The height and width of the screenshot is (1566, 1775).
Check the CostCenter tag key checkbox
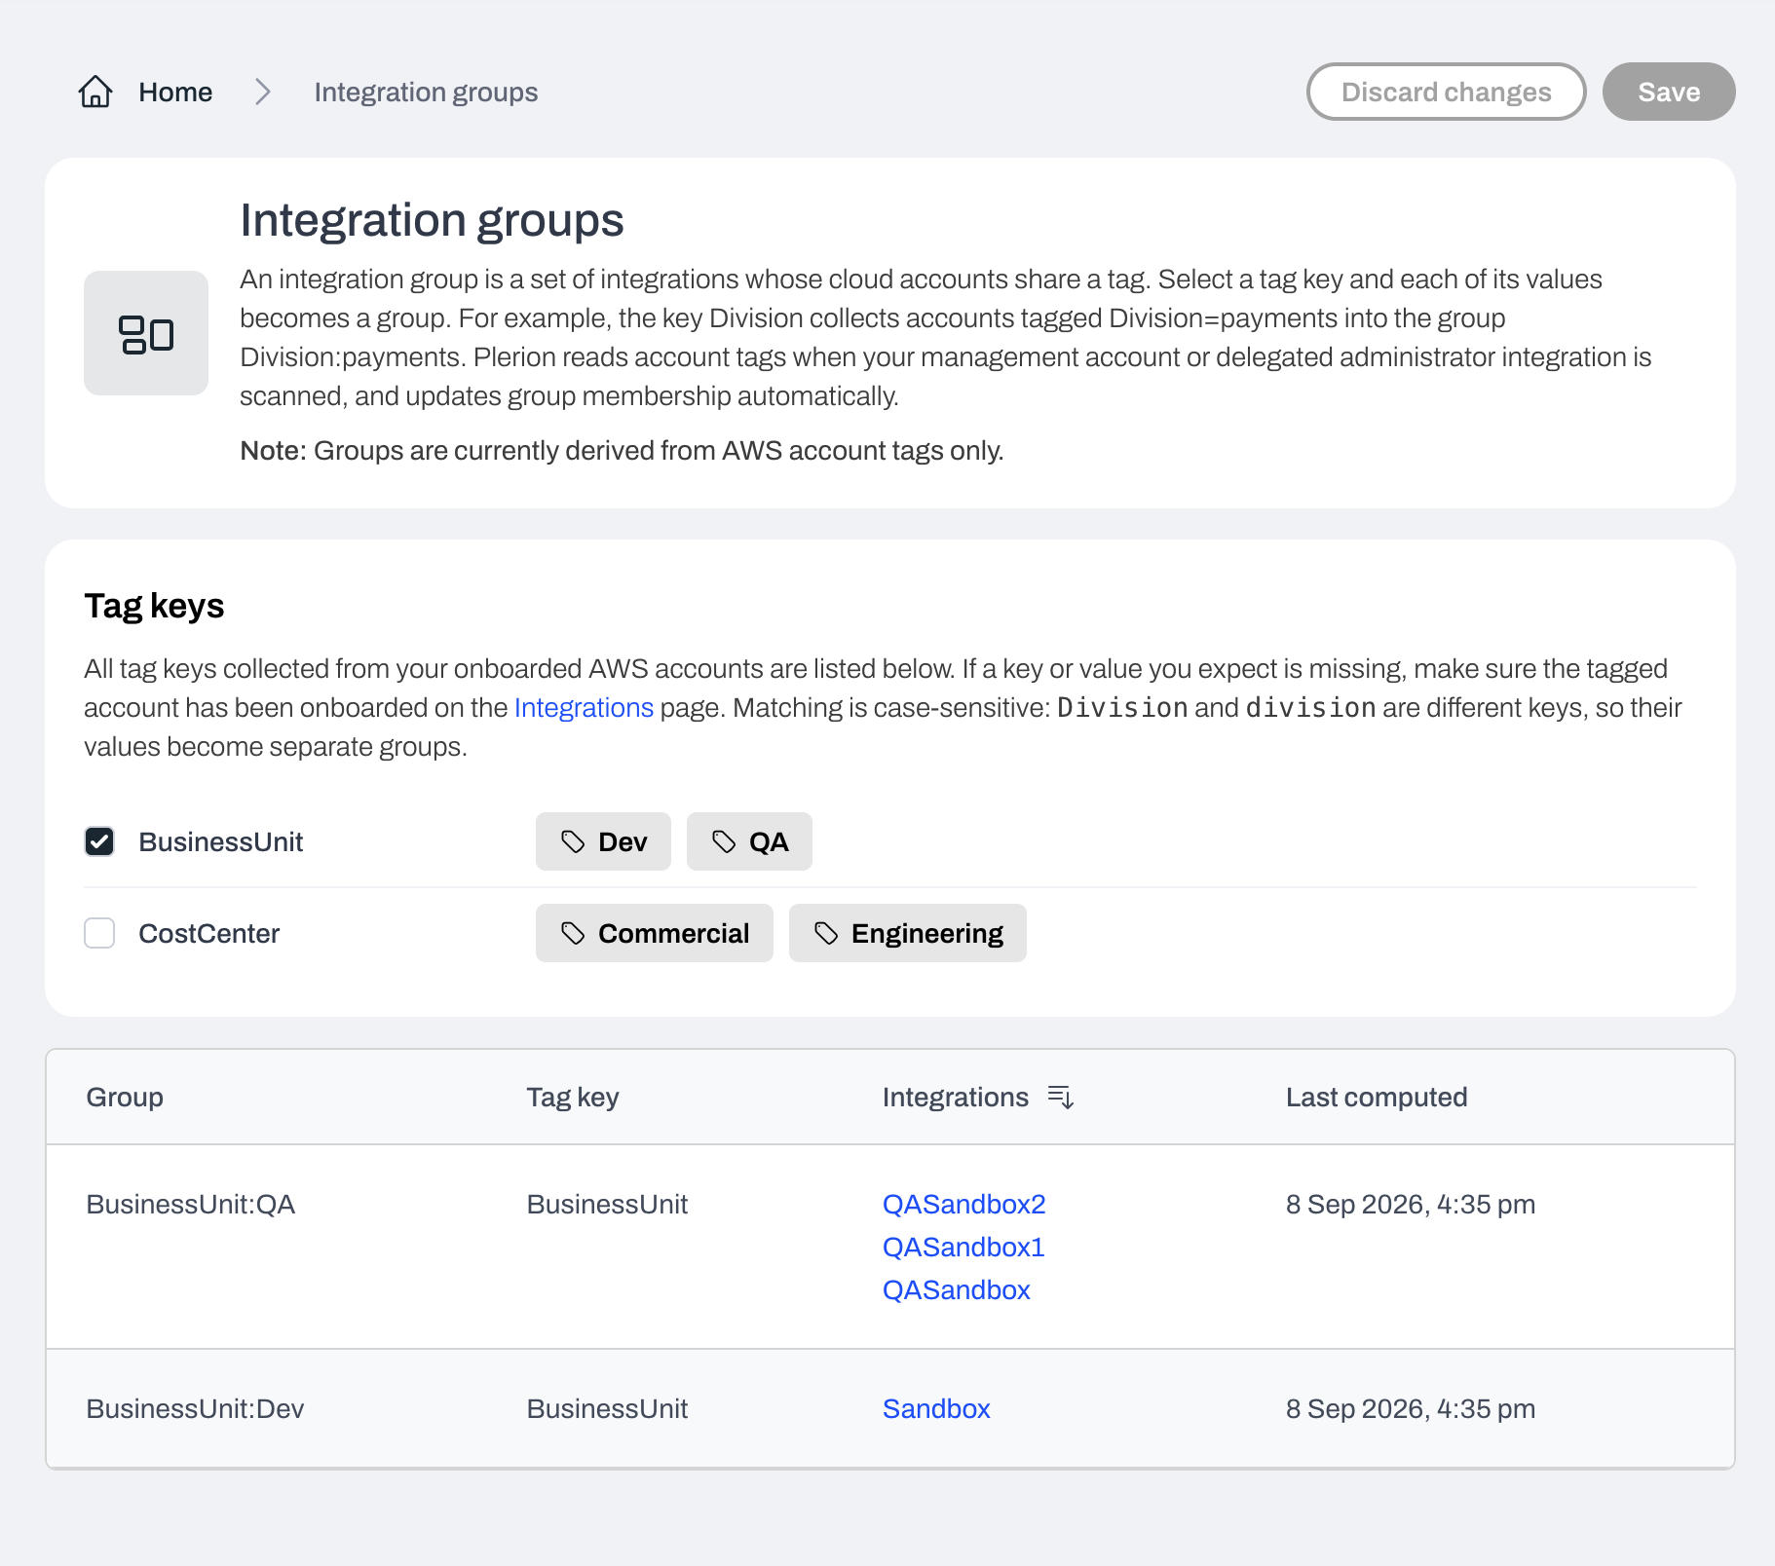99,933
